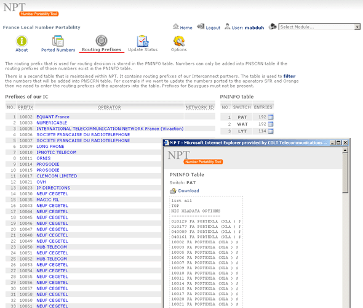Go to Home link
The image size is (363, 308).
click(x=186, y=28)
